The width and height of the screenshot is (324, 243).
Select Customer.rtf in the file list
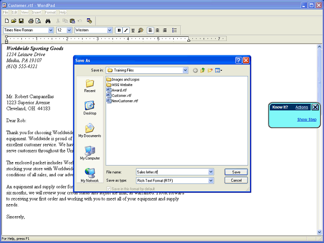[x=119, y=96]
